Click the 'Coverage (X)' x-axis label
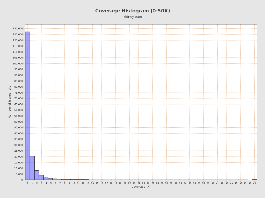The height and width of the screenshot is (198, 265). (141, 187)
